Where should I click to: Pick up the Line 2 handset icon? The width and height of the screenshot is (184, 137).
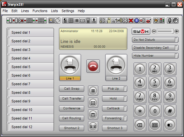(x=116, y=65)
